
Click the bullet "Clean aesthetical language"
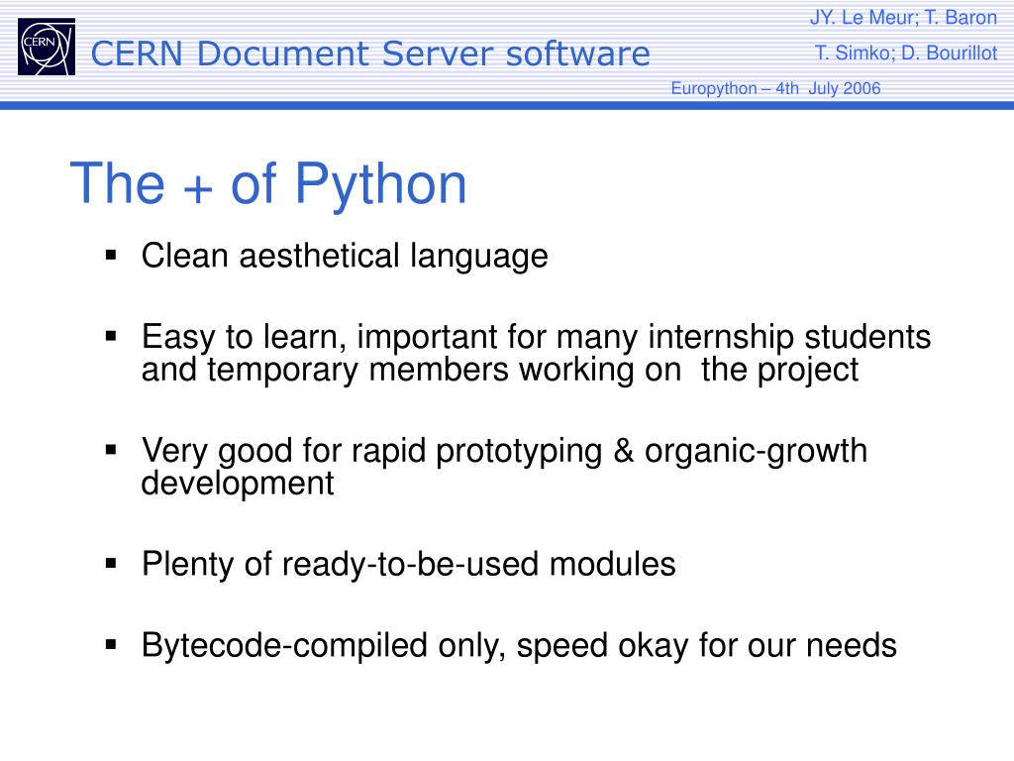(345, 257)
